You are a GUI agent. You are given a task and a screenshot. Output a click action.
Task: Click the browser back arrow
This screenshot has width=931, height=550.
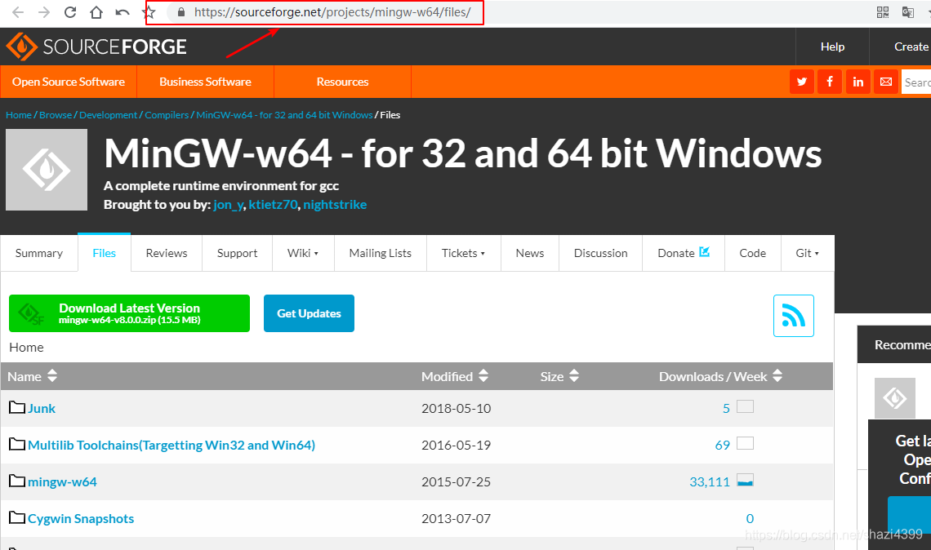point(18,12)
